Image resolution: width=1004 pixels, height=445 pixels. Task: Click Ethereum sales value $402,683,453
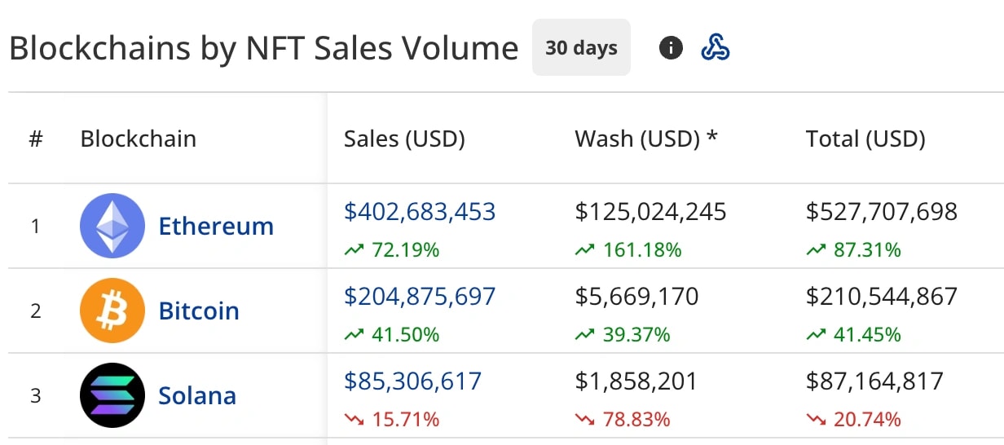coord(420,212)
